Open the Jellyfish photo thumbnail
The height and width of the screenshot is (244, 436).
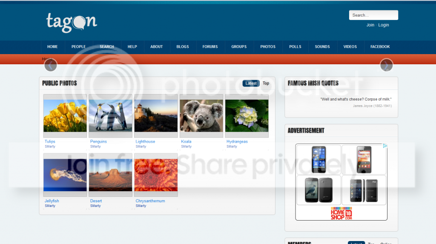click(x=65, y=175)
